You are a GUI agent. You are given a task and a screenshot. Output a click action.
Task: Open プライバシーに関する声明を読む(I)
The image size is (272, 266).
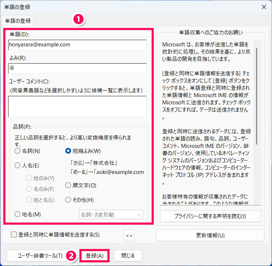point(210,216)
